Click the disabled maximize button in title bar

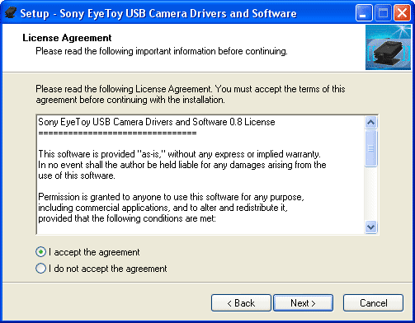(x=383, y=13)
